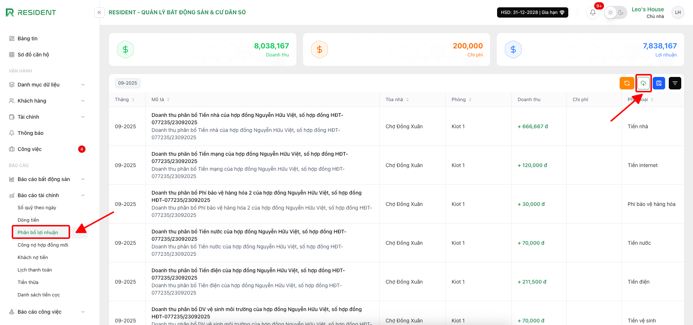
Task: Expand the Khách hàng submenu
Action: [x=47, y=101]
